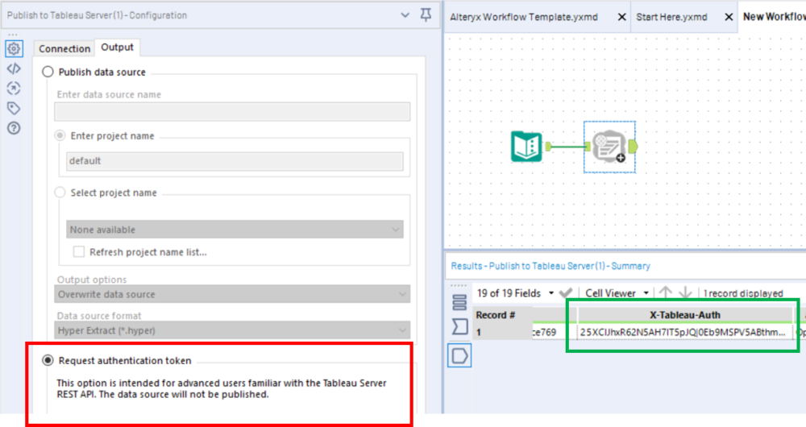Click the Navigation target icon in sidebar
The width and height of the screenshot is (806, 427).
[14, 88]
